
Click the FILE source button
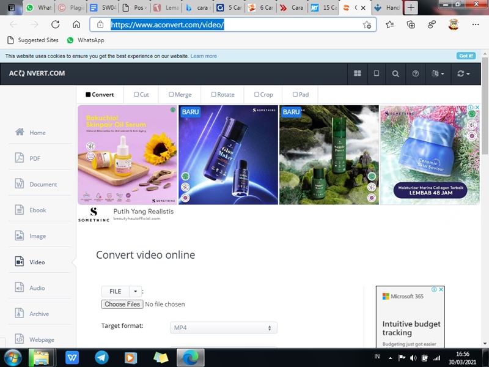tap(115, 291)
